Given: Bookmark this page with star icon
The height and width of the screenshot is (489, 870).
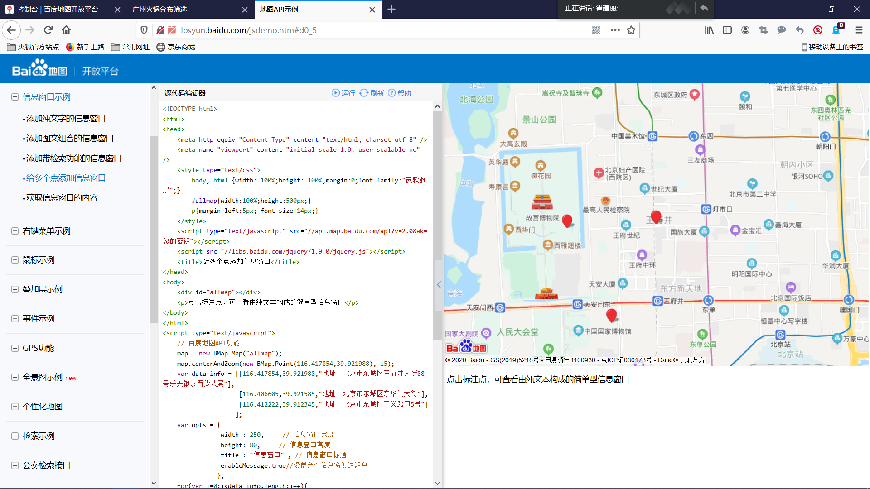Looking at the screenshot, I should click(x=631, y=30).
